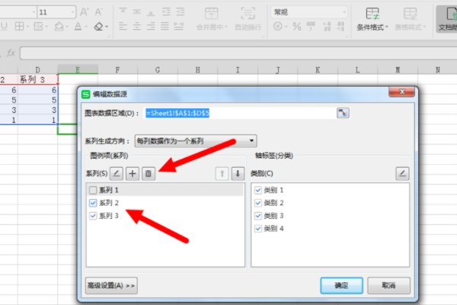Click the increase decimal places icon
This screenshot has height=305, width=457.
(x=327, y=26)
